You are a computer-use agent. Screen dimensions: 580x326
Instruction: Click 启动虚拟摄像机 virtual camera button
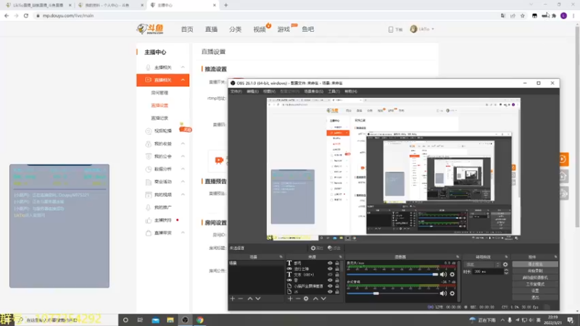pos(535,277)
